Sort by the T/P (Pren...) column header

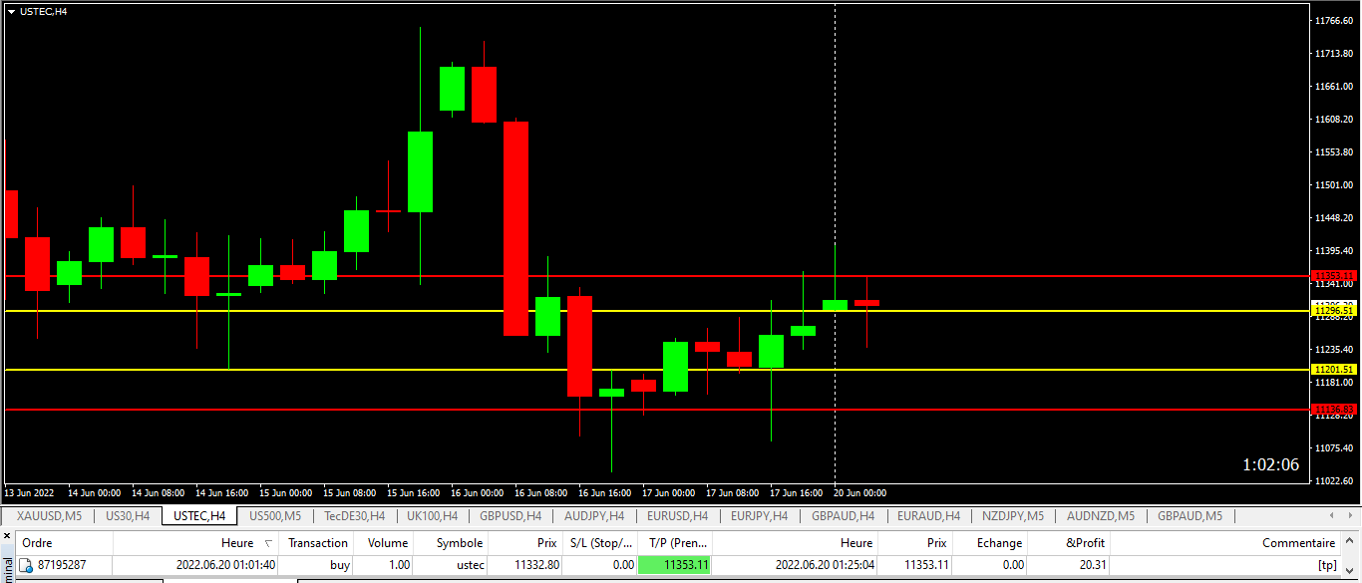(675, 543)
